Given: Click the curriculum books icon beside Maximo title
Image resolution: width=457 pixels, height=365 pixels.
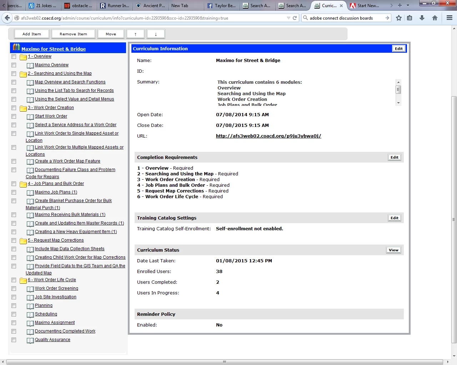Looking at the screenshot, I should (16, 47).
